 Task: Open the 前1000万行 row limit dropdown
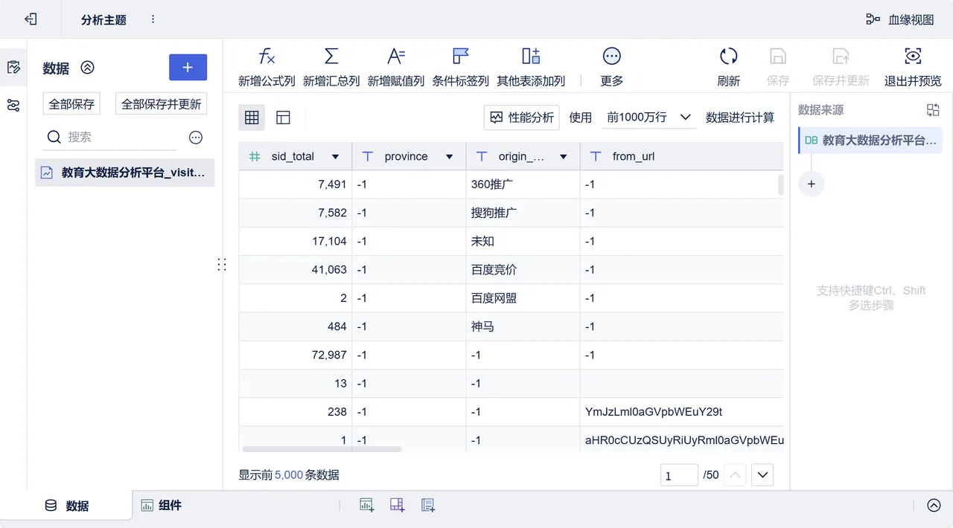tap(648, 117)
